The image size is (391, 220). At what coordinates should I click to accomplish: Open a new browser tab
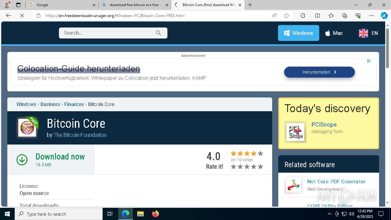(250, 5)
